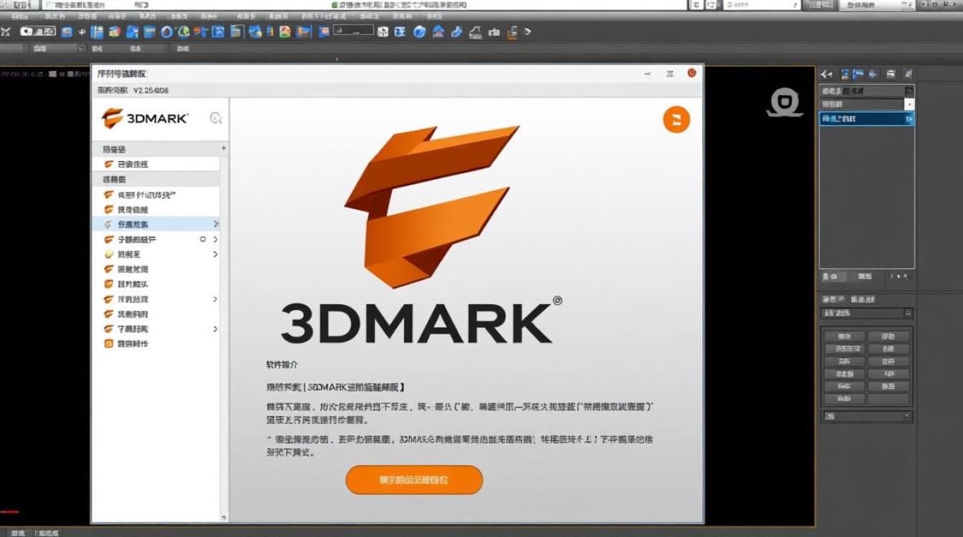The width and height of the screenshot is (963, 537).
Task: Select the blue flag-shaped icon in the right panel header
Action: click(x=858, y=74)
